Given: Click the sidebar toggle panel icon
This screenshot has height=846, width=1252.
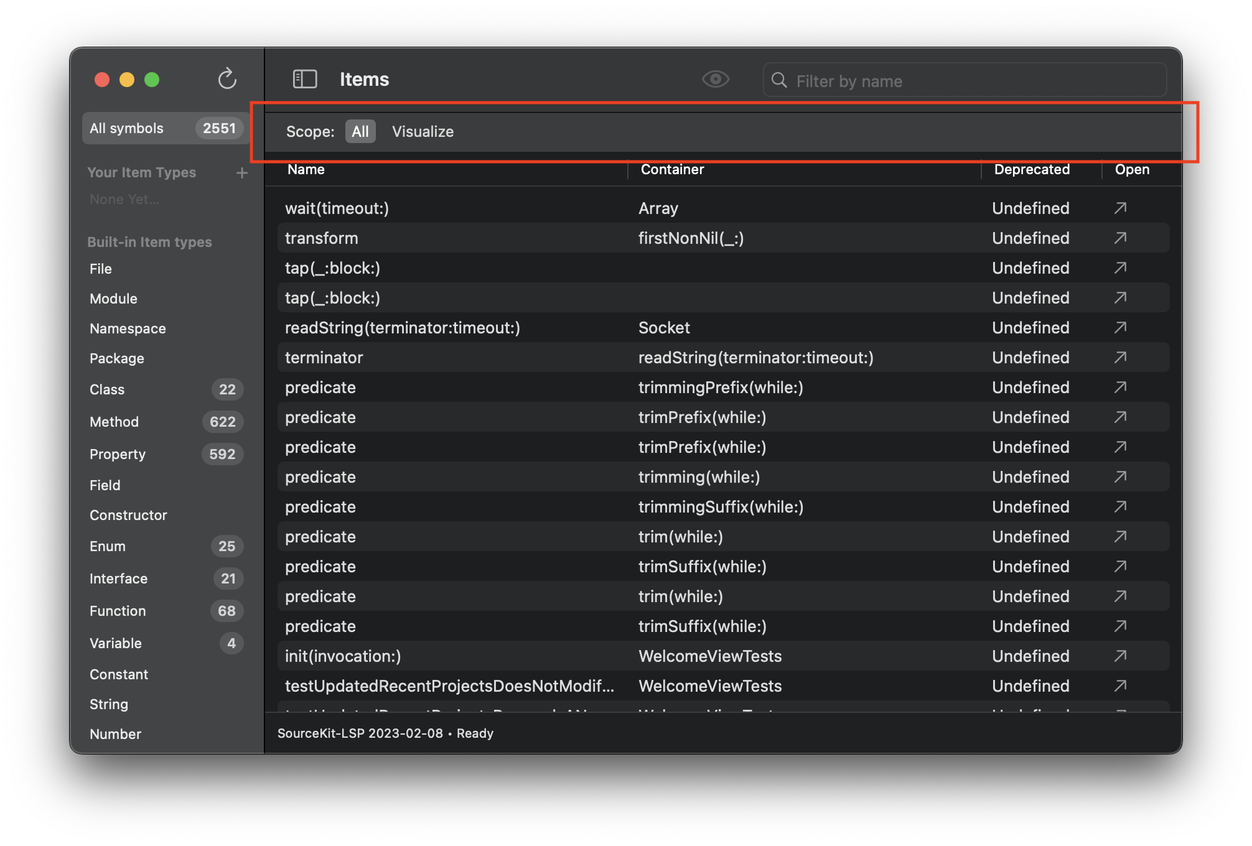Looking at the screenshot, I should click(305, 80).
